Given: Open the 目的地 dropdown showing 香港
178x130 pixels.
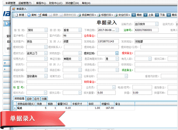Looking at the screenshot, I should tap(80, 30).
